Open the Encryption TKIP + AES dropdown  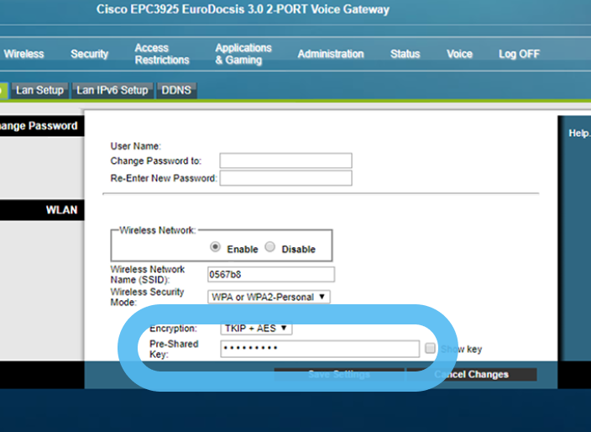pyautogui.click(x=257, y=328)
